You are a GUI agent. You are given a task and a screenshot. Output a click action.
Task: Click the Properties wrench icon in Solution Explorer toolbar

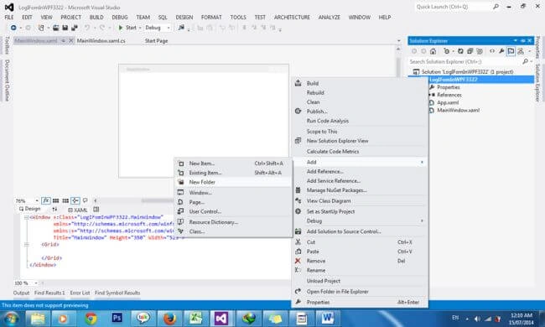[x=501, y=51]
